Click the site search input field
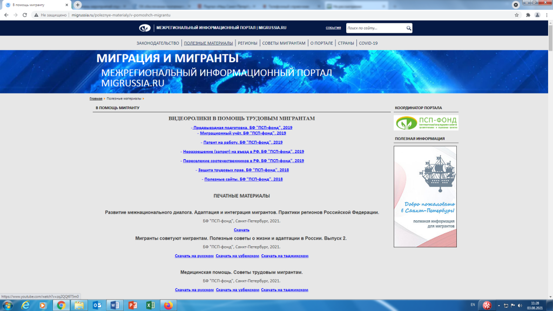Image resolution: width=553 pixels, height=311 pixels. click(x=376, y=28)
